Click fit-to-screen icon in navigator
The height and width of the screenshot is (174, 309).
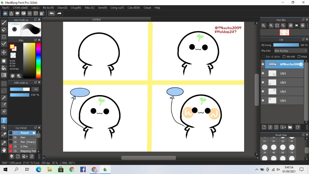click(277, 25)
